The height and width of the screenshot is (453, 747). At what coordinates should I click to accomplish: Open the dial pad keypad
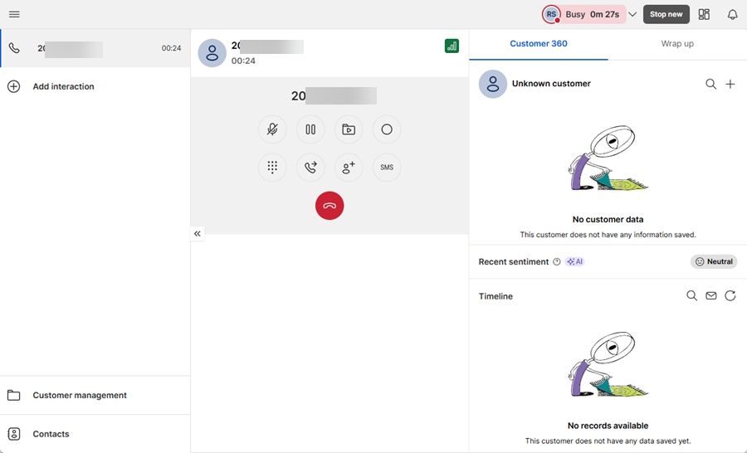pos(272,168)
